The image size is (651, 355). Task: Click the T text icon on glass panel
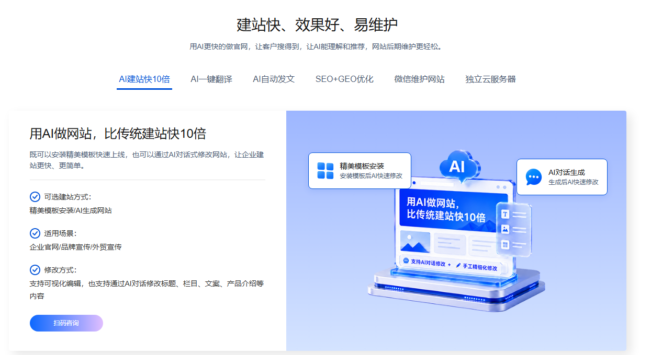[x=505, y=214]
